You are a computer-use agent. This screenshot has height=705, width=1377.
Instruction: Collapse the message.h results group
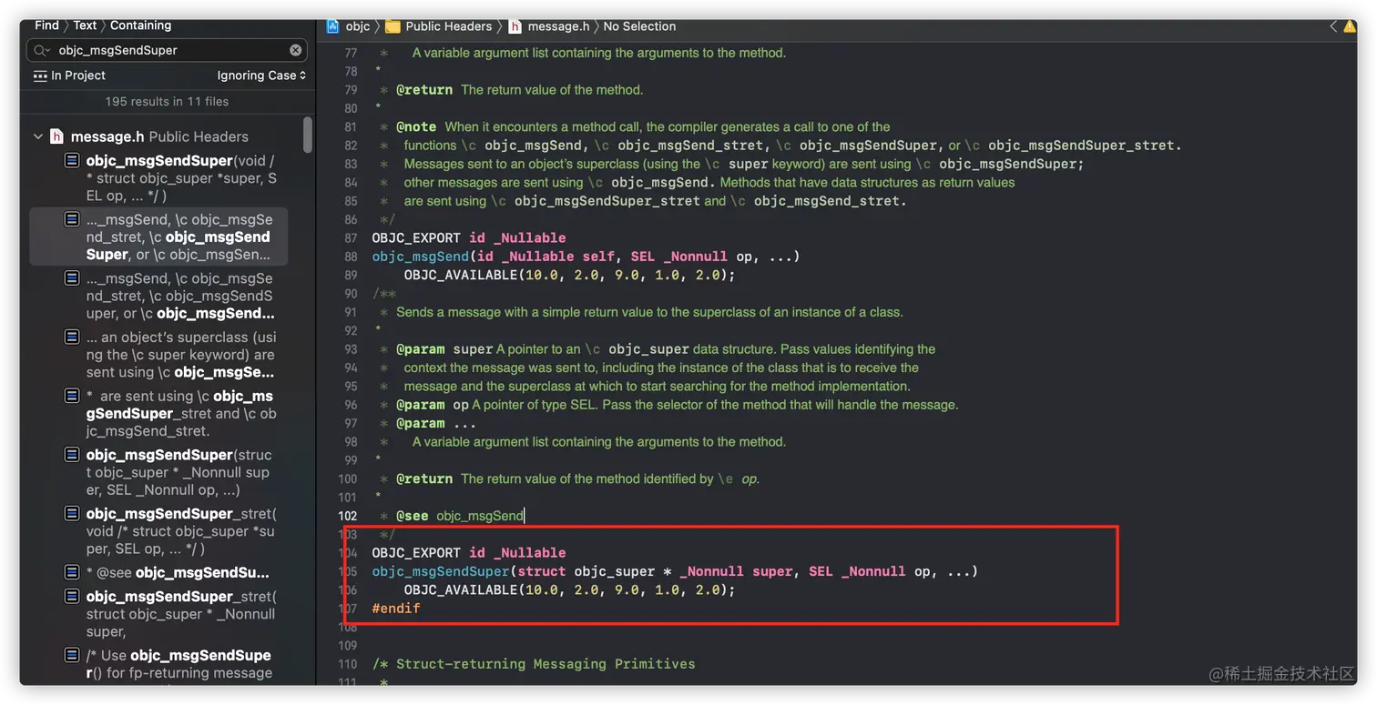pyautogui.click(x=38, y=136)
